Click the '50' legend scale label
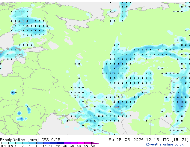 (93, 146)
